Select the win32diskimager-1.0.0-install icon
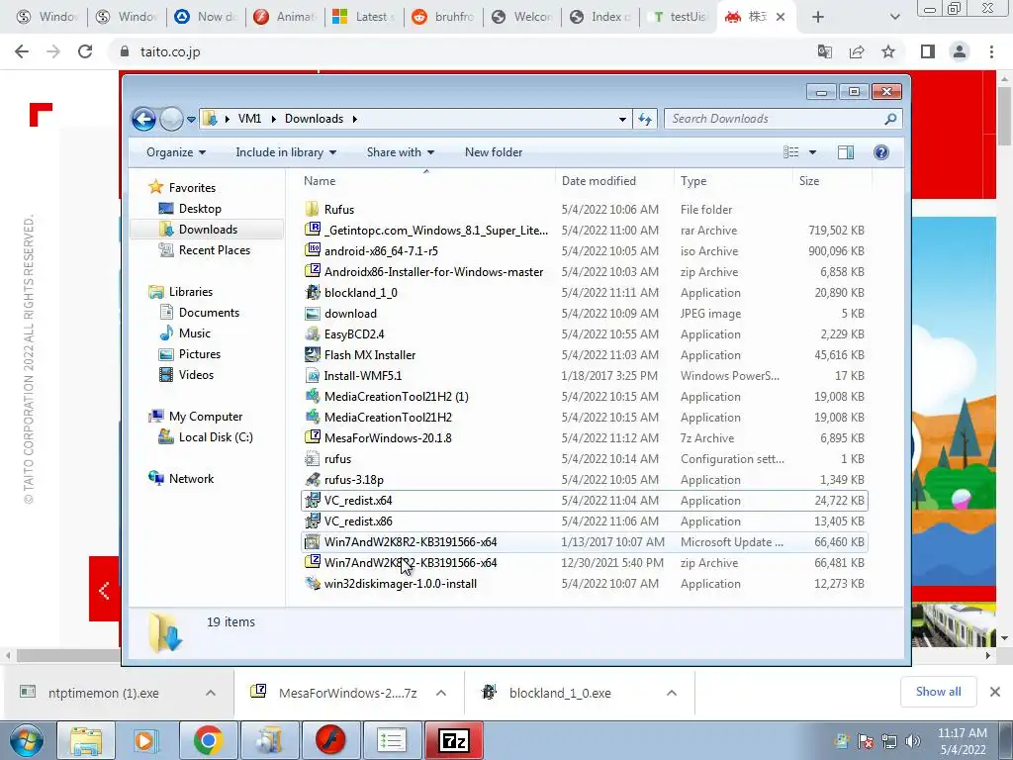 [312, 584]
